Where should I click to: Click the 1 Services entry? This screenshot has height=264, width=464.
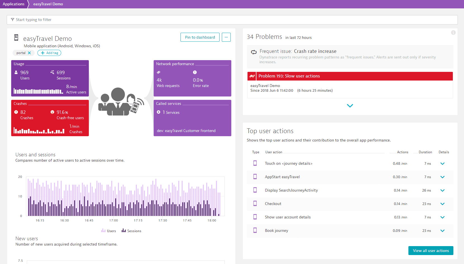pos(171,112)
